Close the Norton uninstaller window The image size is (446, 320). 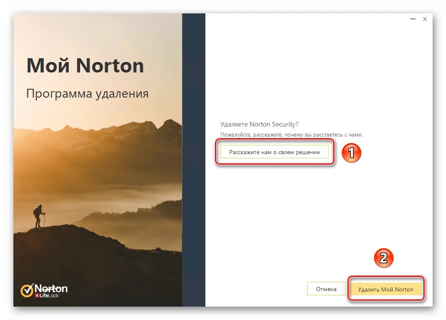425,19
